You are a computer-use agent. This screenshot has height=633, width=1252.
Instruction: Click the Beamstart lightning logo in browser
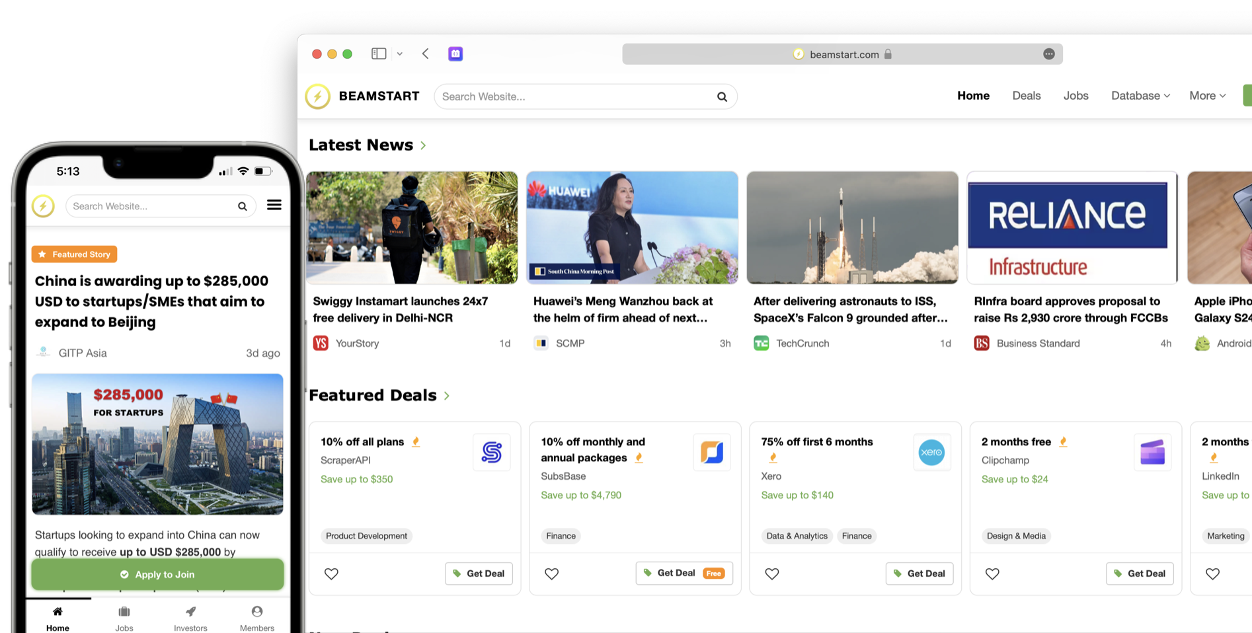[x=318, y=96]
